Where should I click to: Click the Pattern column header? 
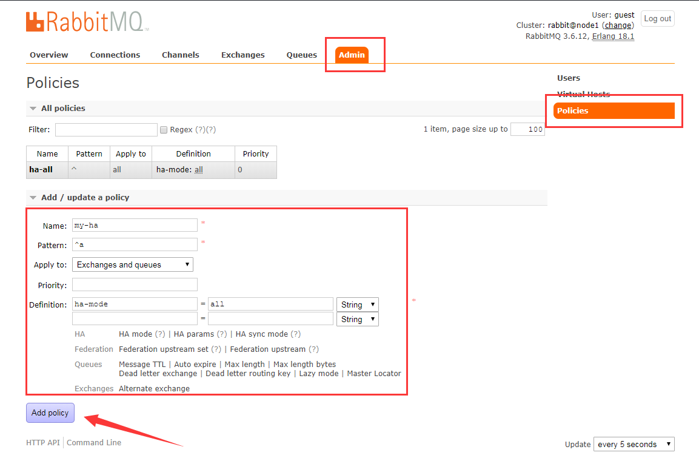click(89, 154)
